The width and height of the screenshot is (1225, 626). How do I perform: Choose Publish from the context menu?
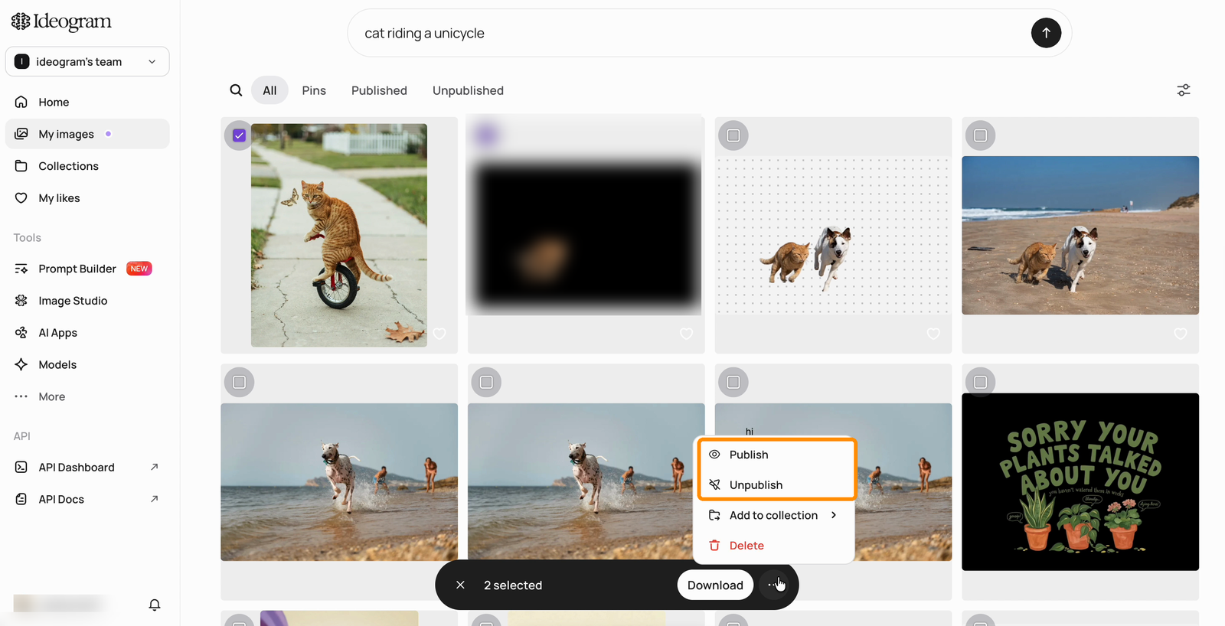[773, 455]
